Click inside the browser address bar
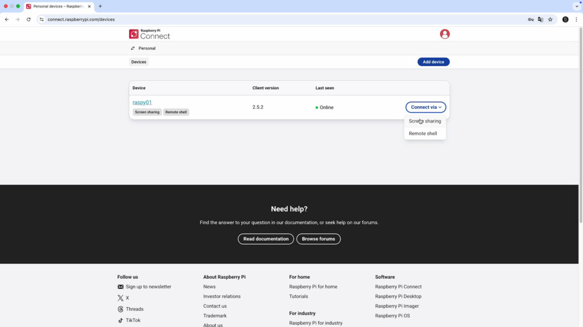Screen dimensions: 583x327 click(x=171, y=19)
